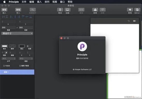142x99 pixels.
Task: Click the white 填充 fill color swatch
Action: pos(5,46)
